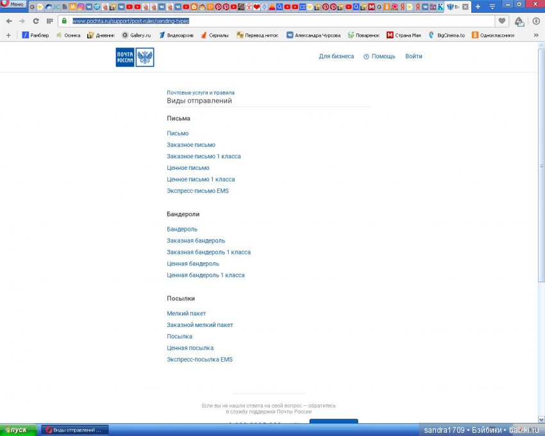Open the Одноклассники bookmark

tap(493, 35)
